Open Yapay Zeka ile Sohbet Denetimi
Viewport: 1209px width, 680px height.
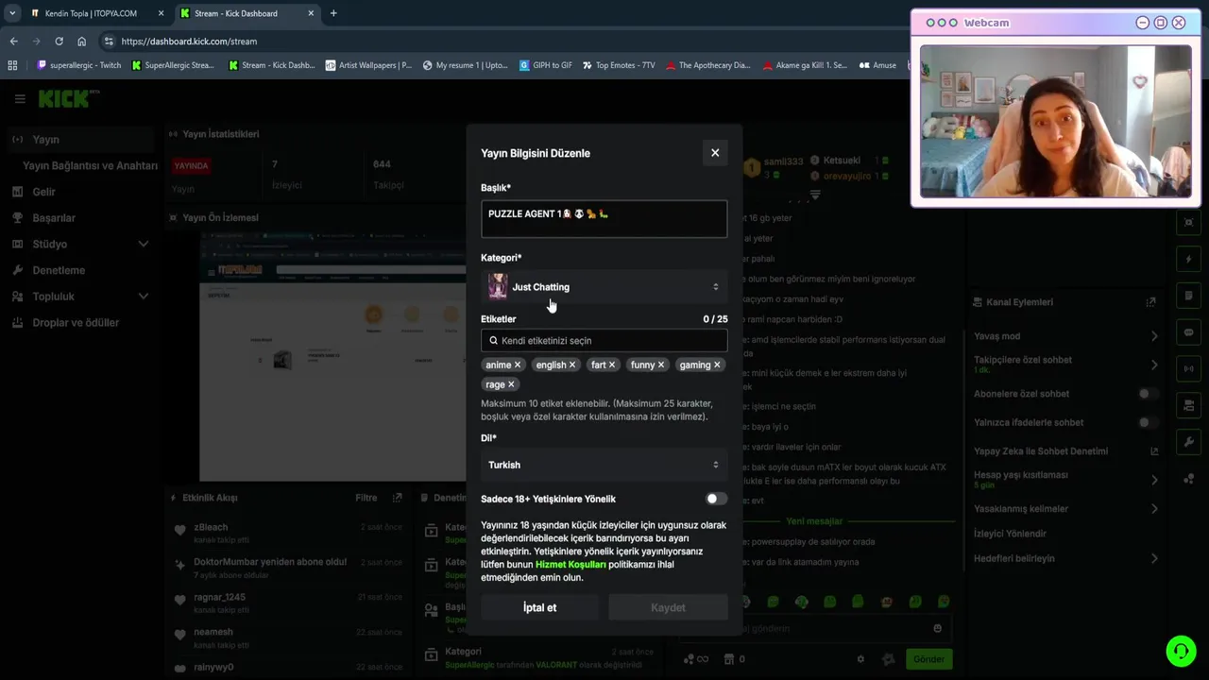(x=1065, y=451)
